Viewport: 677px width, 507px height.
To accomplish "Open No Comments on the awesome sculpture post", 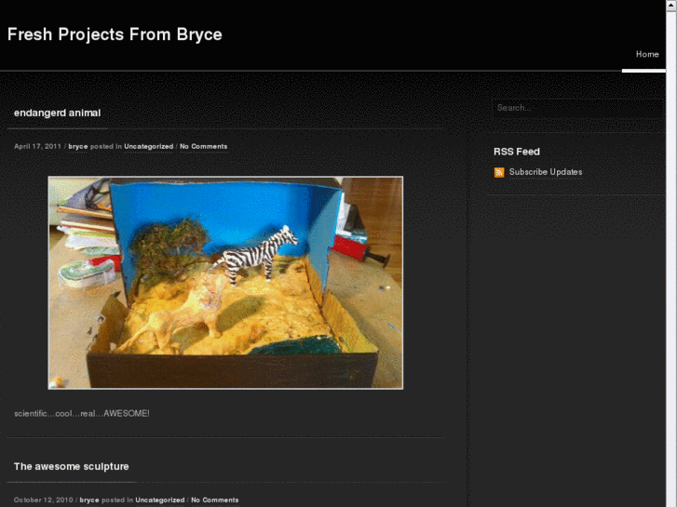I will click(214, 500).
